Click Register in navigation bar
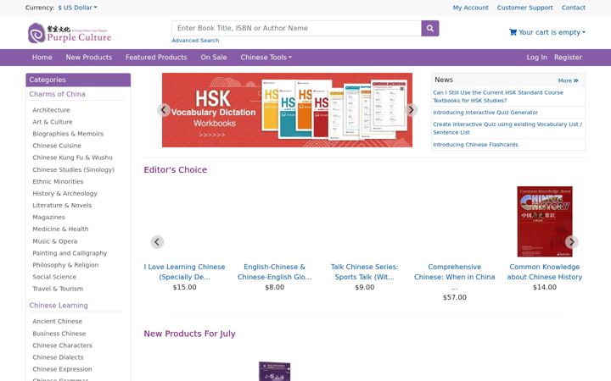611x381 pixels. point(568,58)
